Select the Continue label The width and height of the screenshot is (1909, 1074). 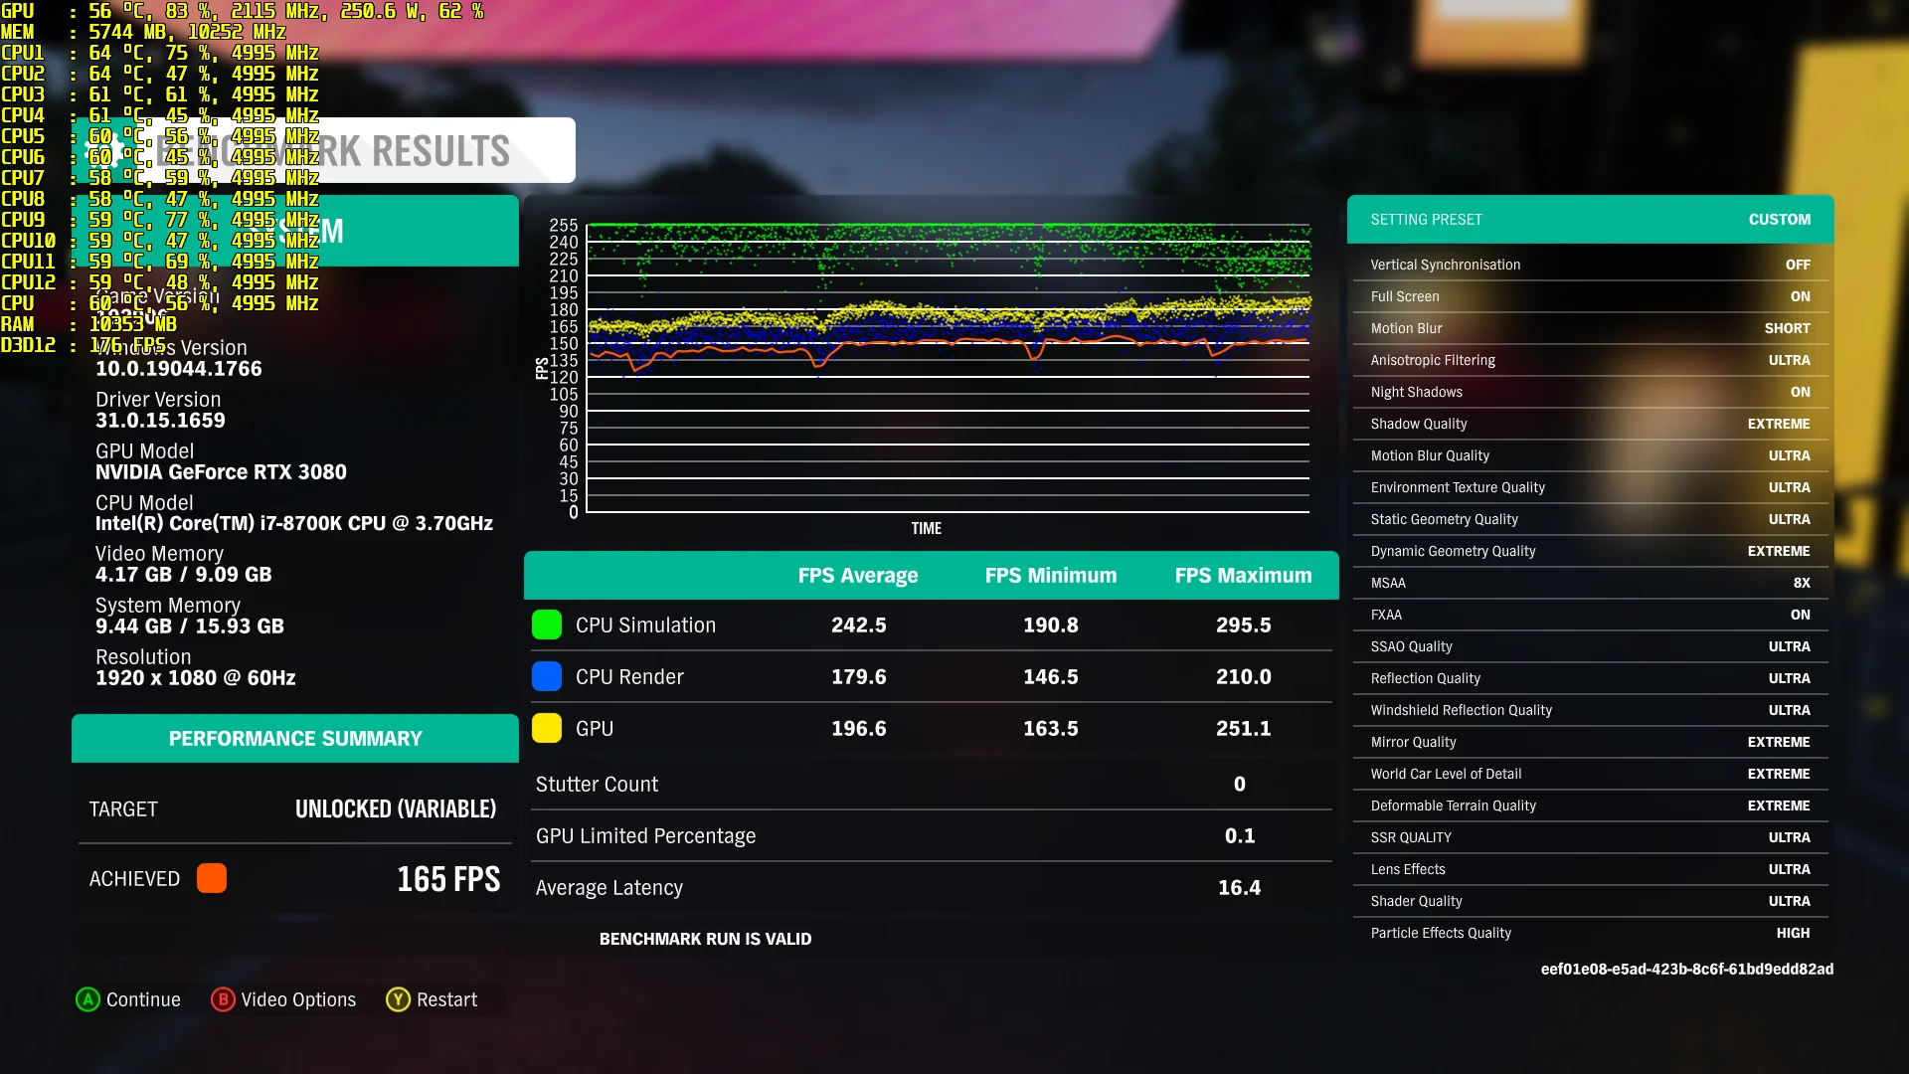pos(143,999)
